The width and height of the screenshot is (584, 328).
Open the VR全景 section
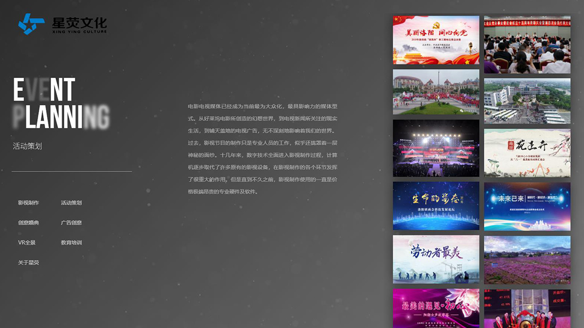27,243
